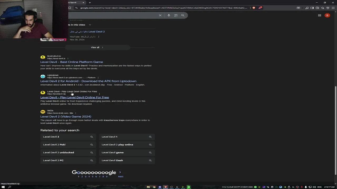The height and width of the screenshot is (189, 337).
Task: Open Discord from the taskbar
Action: [x=160, y=187]
